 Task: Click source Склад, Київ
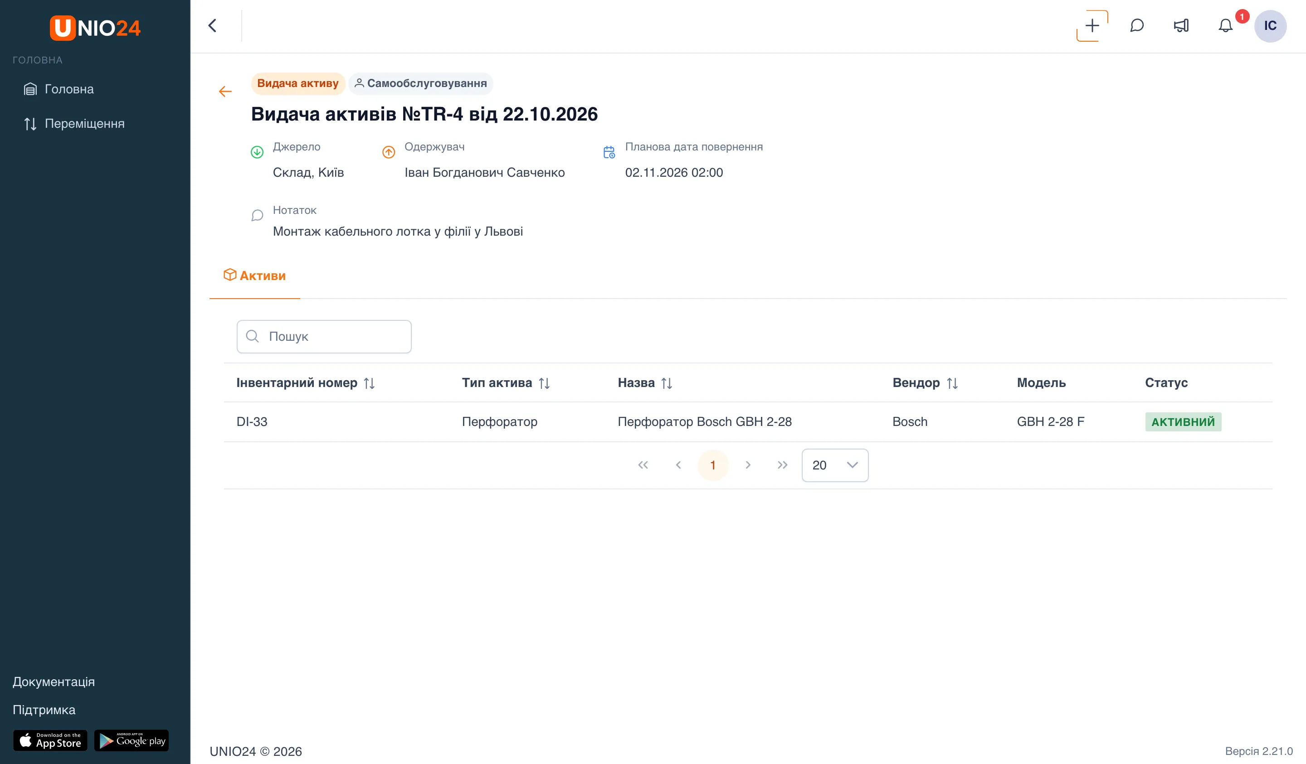[308, 173]
